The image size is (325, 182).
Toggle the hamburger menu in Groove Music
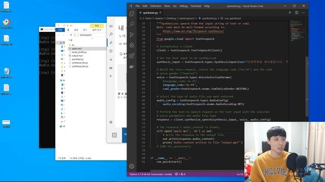(111, 26)
